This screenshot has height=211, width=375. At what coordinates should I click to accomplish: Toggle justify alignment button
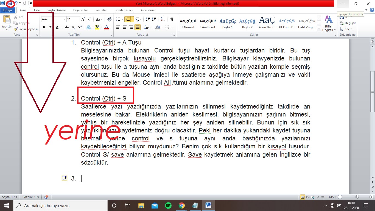(x=137, y=27)
